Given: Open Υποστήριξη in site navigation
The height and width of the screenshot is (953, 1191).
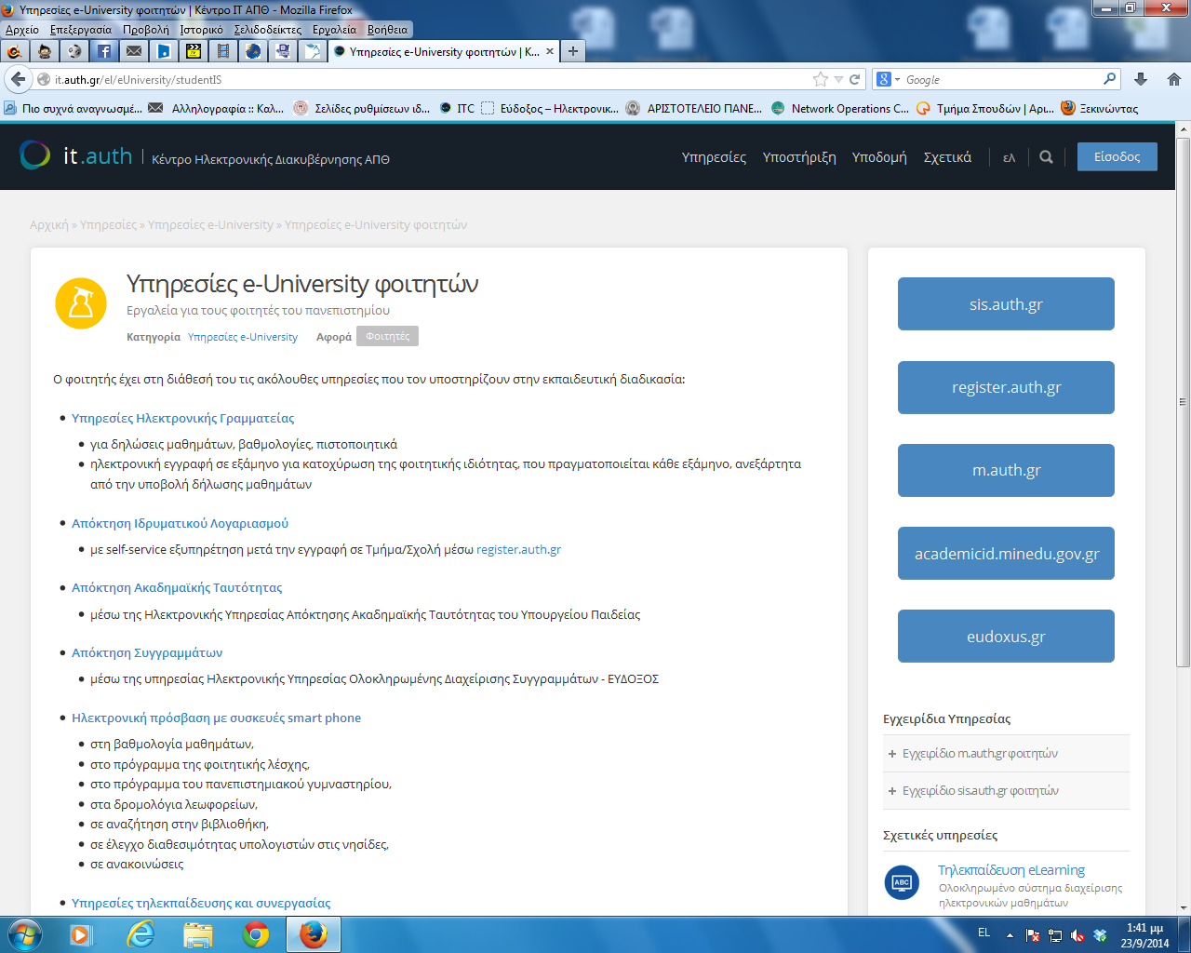Looking at the screenshot, I should pos(799,157).
